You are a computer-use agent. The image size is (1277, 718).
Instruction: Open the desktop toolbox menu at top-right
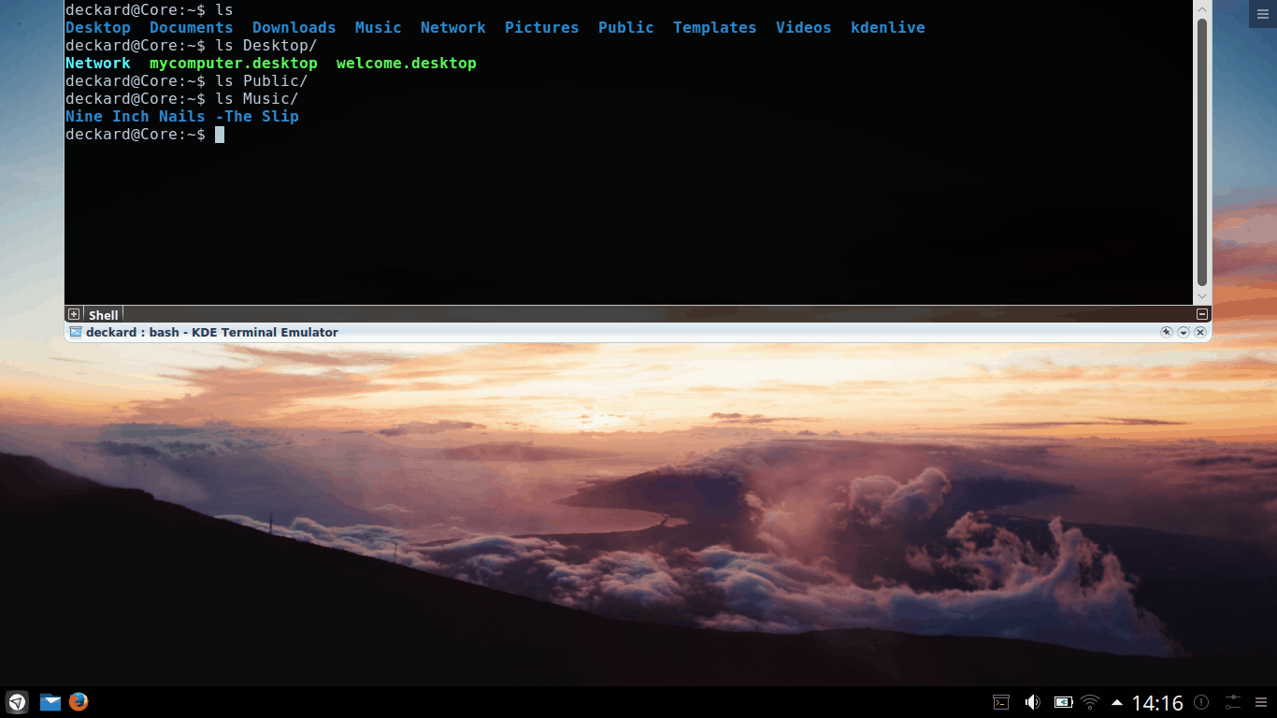(x=1263, y=13)
